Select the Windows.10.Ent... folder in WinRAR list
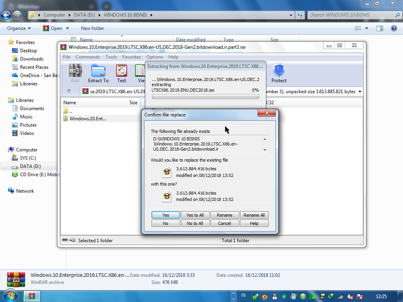 [85, 119]
